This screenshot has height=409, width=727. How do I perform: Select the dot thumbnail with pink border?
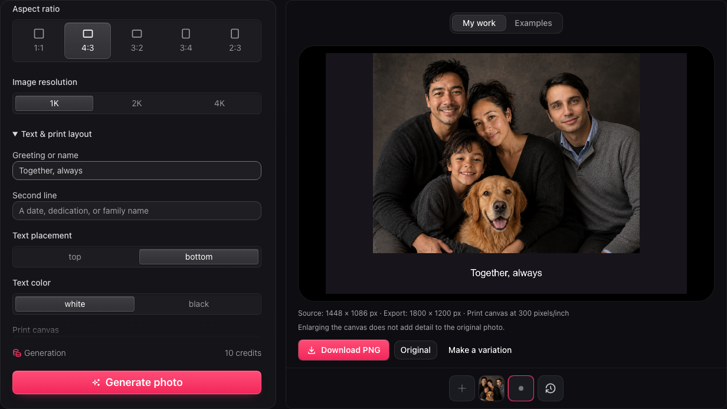[521, 388]
